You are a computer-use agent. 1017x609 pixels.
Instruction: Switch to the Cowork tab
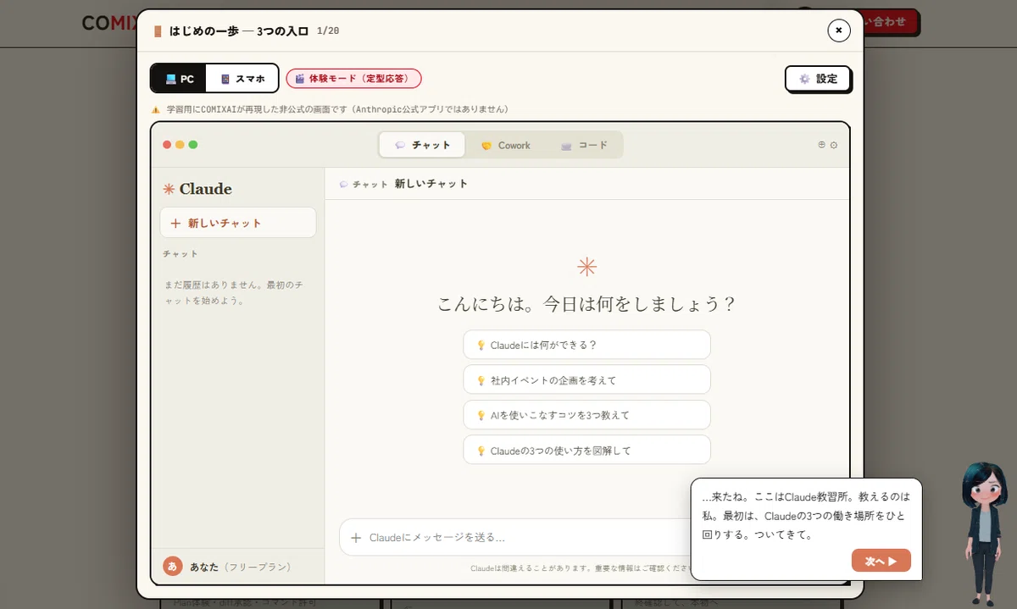pos(505,145)
